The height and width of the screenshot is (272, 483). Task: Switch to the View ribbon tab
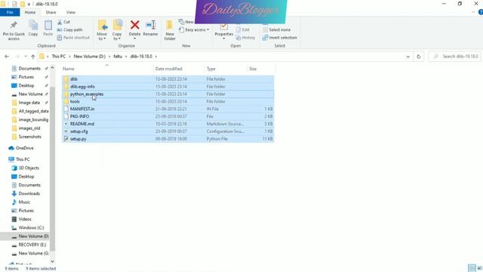tap(70, 12)
